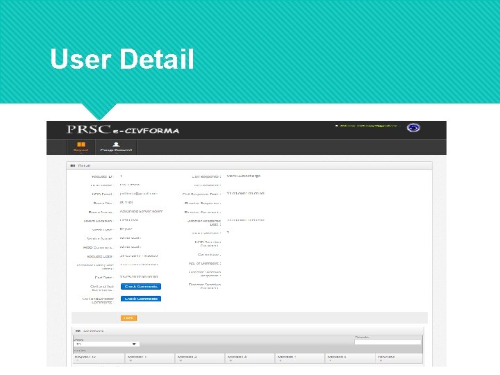Image resolution: width=500 pixels, height=375 pixels.
Task: Open the welcome user email link in the header
Action: tap(368, 126)
